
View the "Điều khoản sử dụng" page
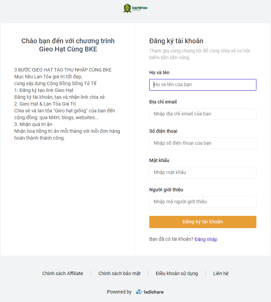click(177, 273)
